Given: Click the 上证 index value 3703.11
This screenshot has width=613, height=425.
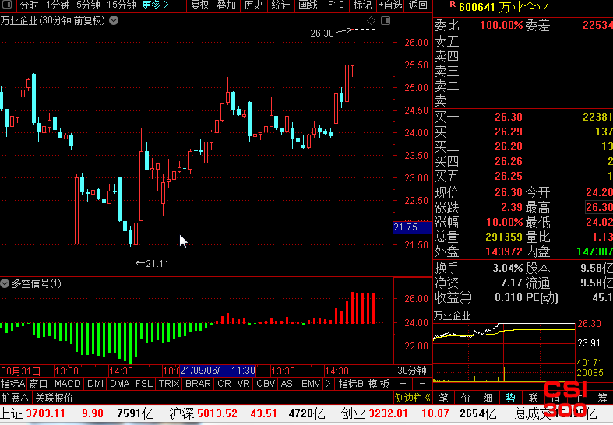Looking at the screenshot, I should [45, 413].
